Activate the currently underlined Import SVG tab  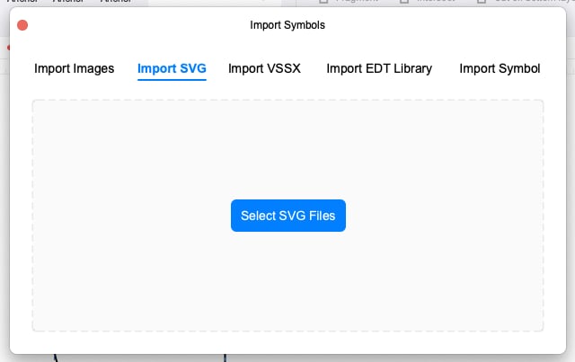pos(172,68)
